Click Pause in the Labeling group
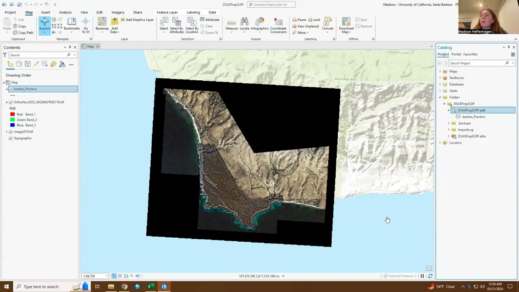This screenshot has height=292, width=519. [299, 20]
